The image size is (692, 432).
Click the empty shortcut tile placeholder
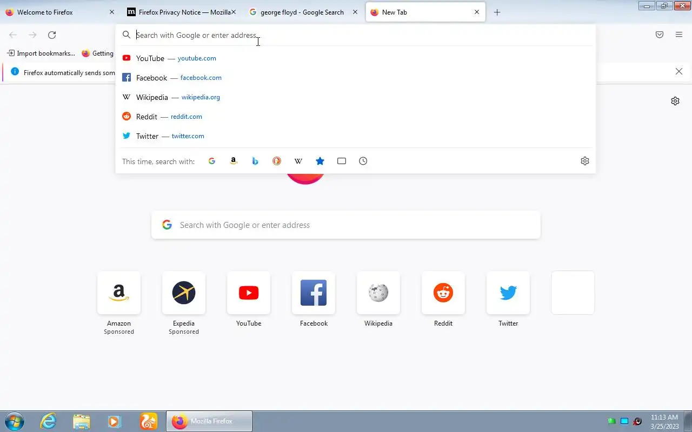[x=573, y=293]
